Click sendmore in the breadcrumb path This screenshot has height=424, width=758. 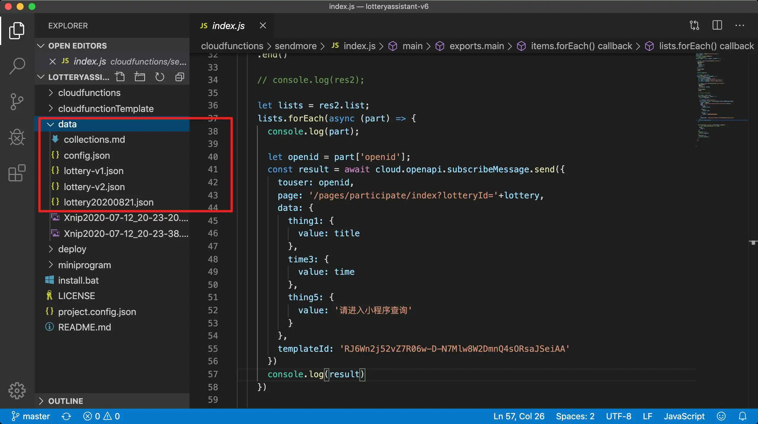296,46
